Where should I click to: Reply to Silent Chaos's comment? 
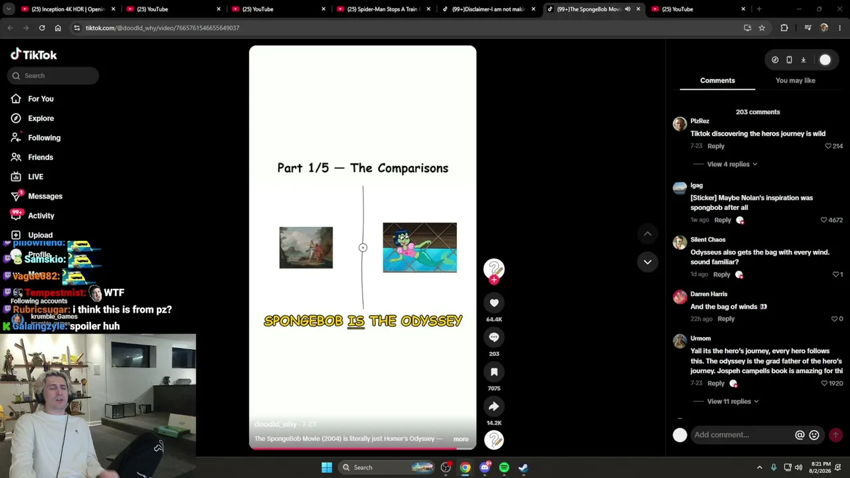click(x=721, y=274)
